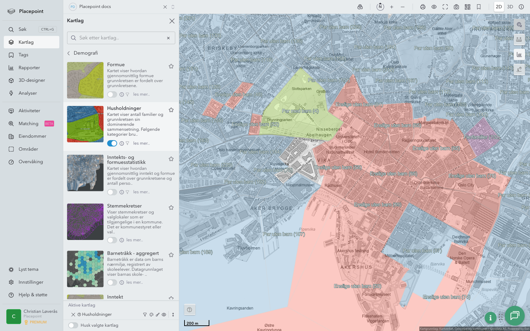Switch the map to 3D view
The image size is (530, 331).
click(510, 7)
